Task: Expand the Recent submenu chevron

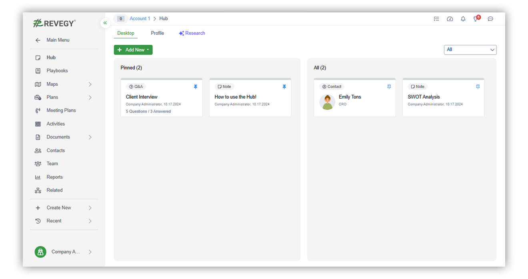Action: [x=90, y=221]
